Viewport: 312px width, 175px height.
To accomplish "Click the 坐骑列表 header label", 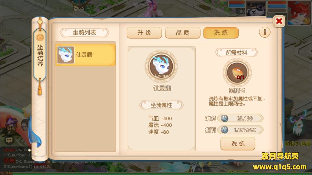I will point(84,32).
